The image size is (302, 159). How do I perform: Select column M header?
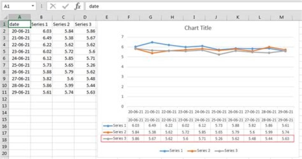pyautogui.click(x=281, y=17)
